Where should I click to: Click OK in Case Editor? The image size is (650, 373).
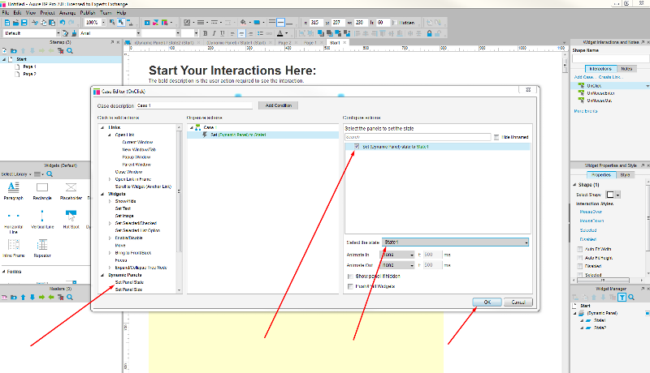click(x=487, y=302)
